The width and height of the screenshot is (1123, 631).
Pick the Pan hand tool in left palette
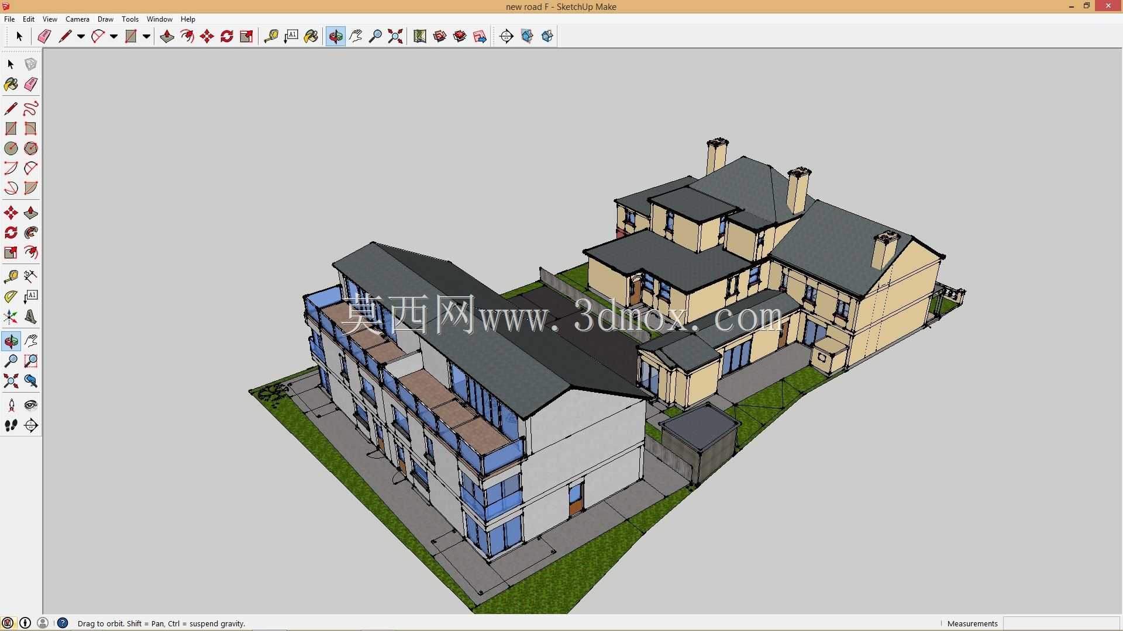pos(31,341)
